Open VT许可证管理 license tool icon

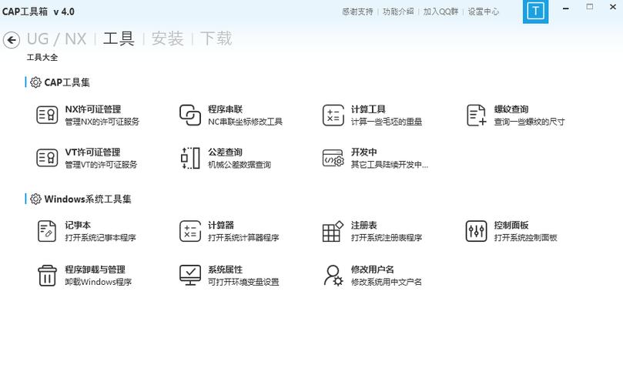click(x=47, y=158)
